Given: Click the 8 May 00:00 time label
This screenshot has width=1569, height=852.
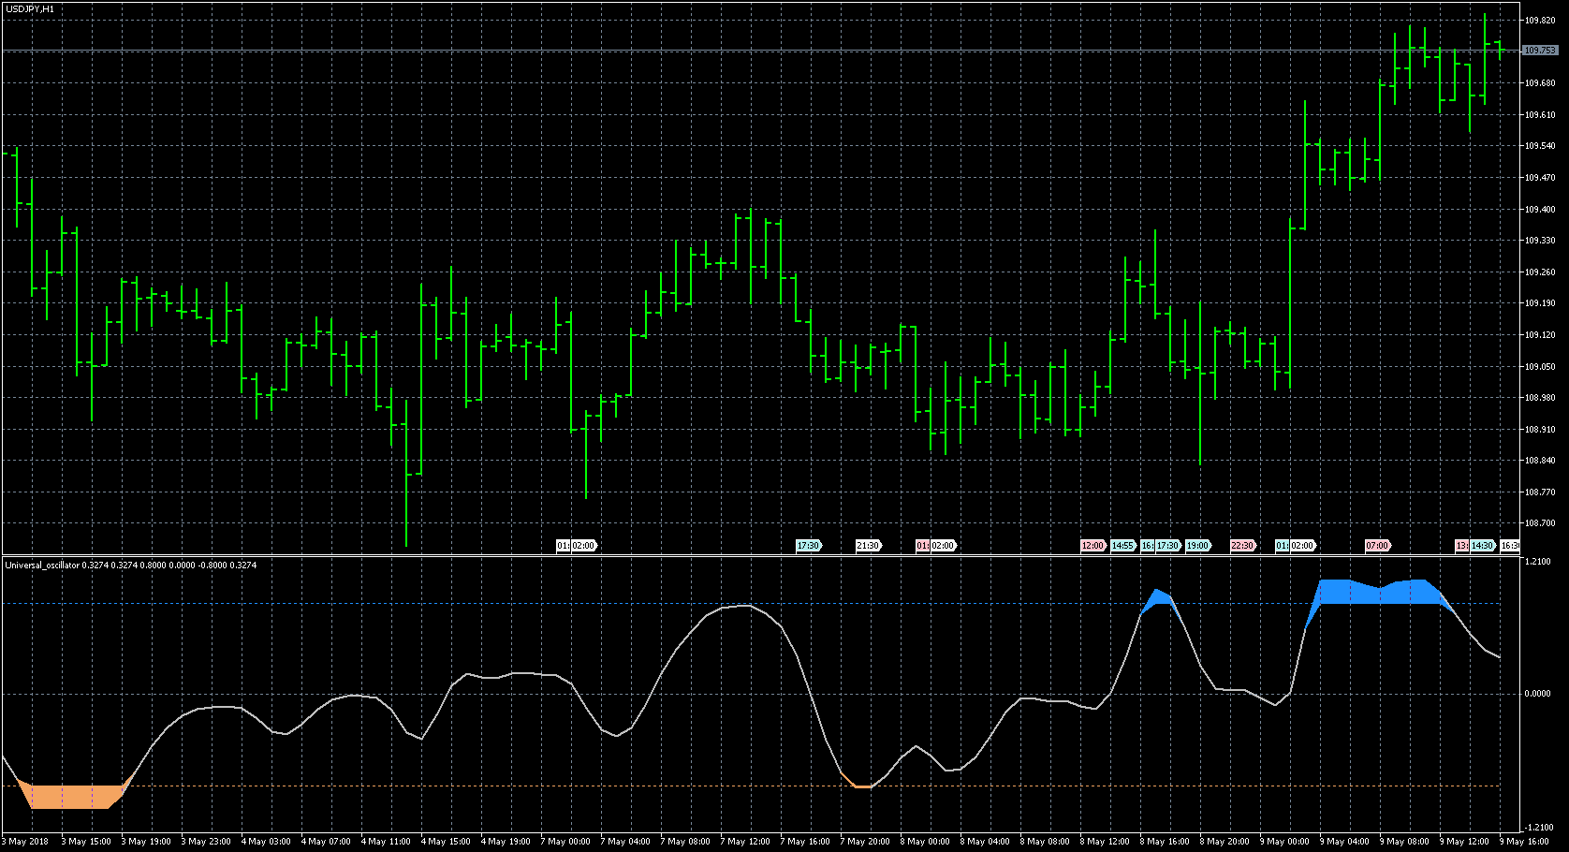Looking at the screenshot, I should coord(925,842).
